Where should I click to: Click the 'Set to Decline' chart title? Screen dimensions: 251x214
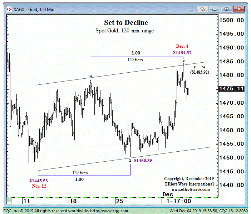[126, 23]
